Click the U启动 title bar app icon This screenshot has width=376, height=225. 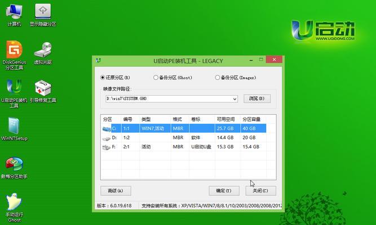point(98,61)
